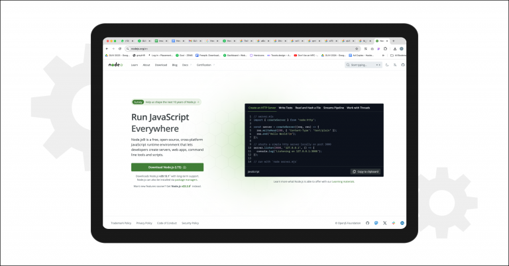This screenshot has height=266, width=509.
Task: Open the Learn nav item
Action: pos(135,65)
